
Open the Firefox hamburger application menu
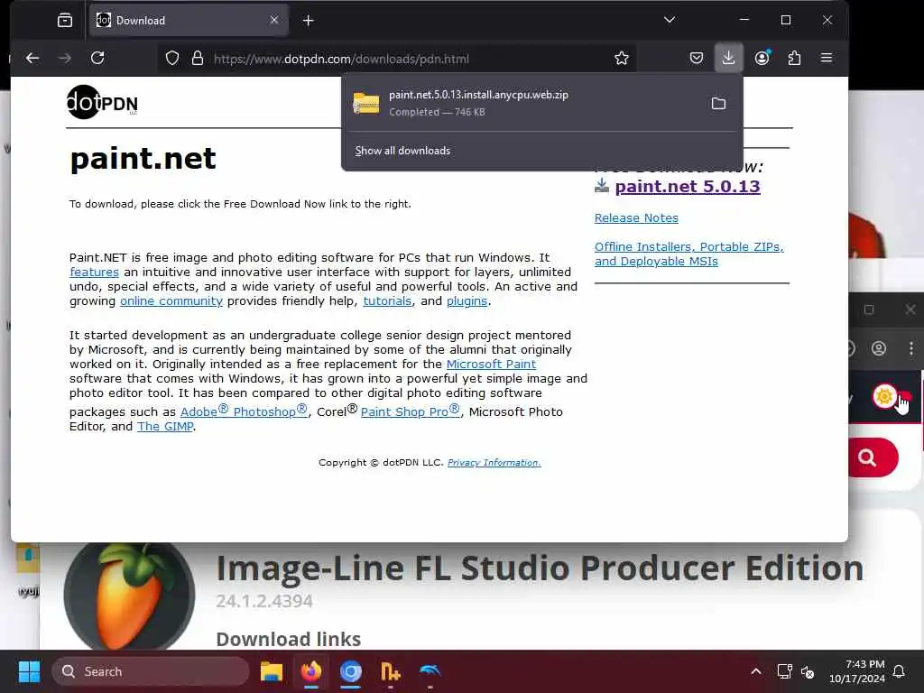(x=827, y=58)
